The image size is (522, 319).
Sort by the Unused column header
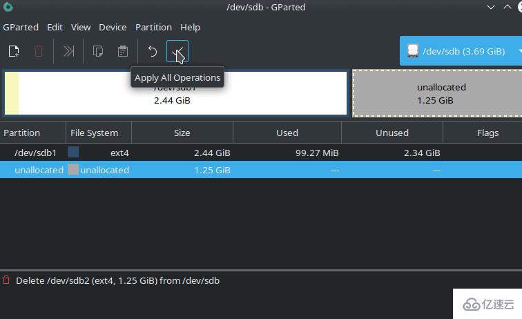click(x=391, y=133)
